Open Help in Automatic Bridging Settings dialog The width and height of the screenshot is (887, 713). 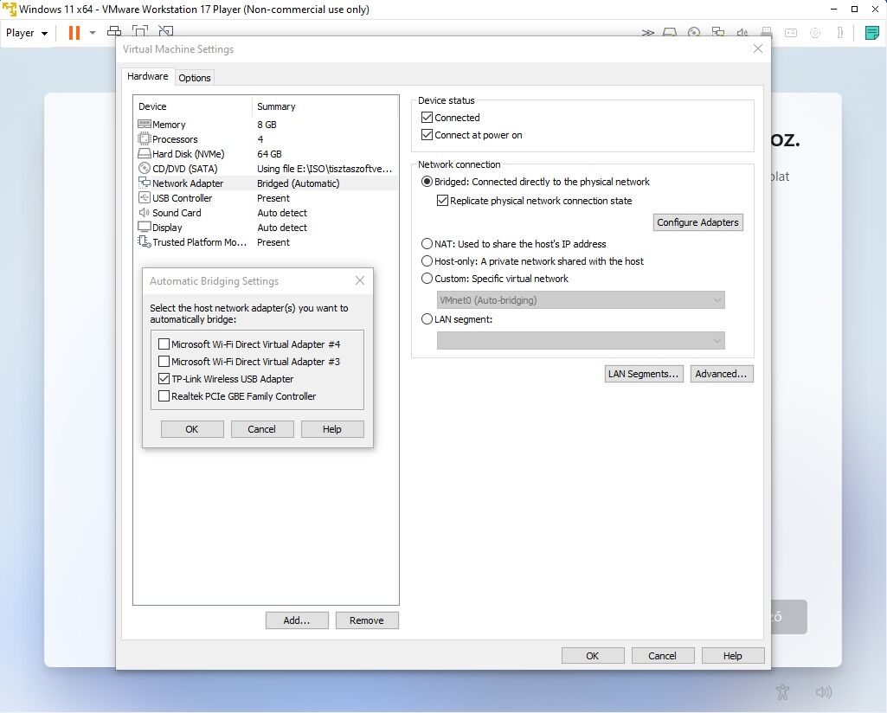click(x=332, y=429)
